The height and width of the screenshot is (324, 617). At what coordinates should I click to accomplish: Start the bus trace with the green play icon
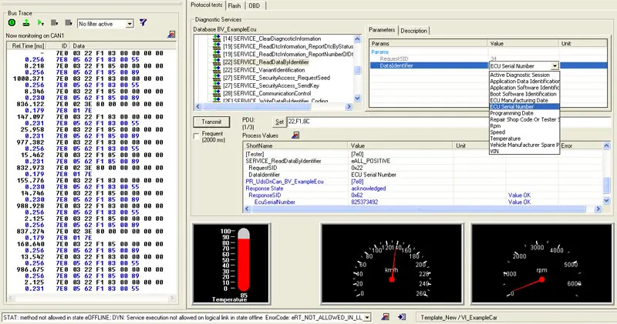tap(40, 23)
